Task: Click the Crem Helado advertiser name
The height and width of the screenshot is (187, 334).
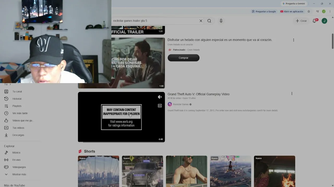Action: pyautogui.click(x=193, y=50)
